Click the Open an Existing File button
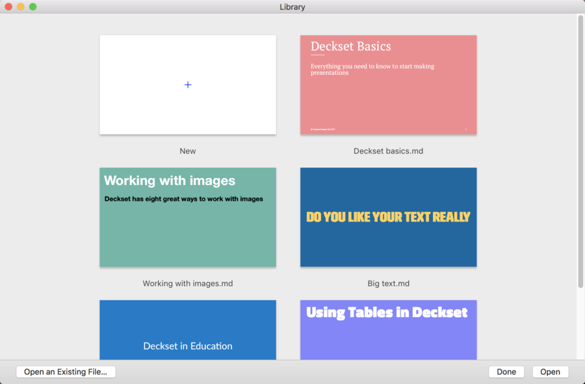This screenshot has height=384, width=585. [x=66, y=372]
